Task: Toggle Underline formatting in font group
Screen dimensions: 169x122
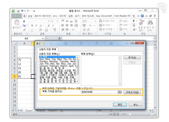Action: (41, 26)
